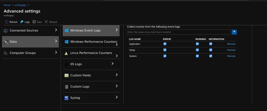Open the Custom Fields menu item
267x111 pixels.
coord(80,75)
